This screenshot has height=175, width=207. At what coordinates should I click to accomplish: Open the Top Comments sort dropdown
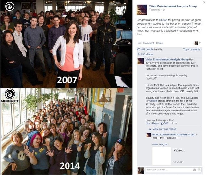192,49
